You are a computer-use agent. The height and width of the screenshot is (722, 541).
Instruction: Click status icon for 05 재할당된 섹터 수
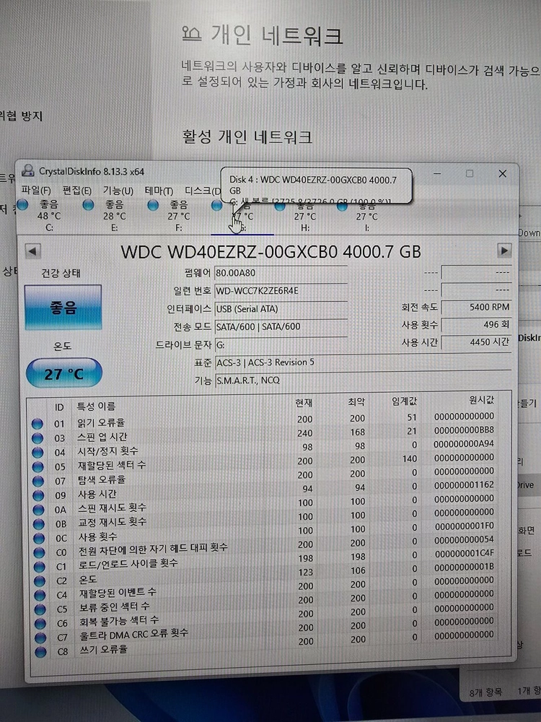tap(38, 467)
